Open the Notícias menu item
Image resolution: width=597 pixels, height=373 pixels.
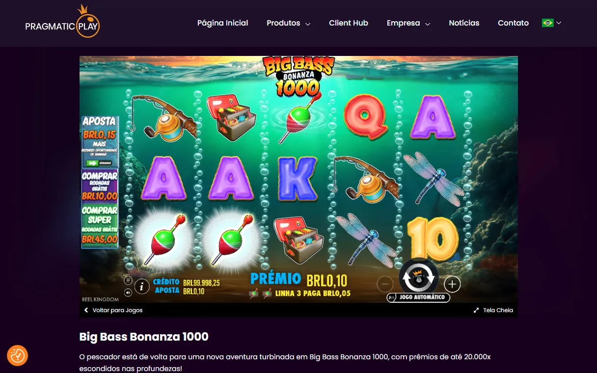[x=464, y=23]
